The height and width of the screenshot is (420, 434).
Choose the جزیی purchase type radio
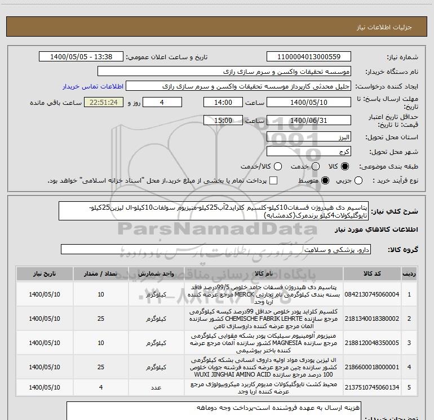pyautogui.click(x=358, y=181)
